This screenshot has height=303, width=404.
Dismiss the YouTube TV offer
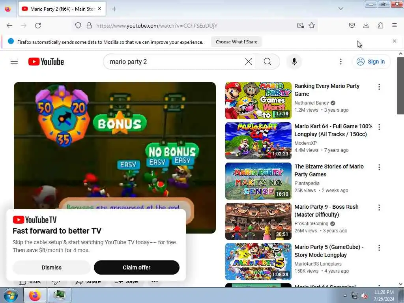point(52,267)
